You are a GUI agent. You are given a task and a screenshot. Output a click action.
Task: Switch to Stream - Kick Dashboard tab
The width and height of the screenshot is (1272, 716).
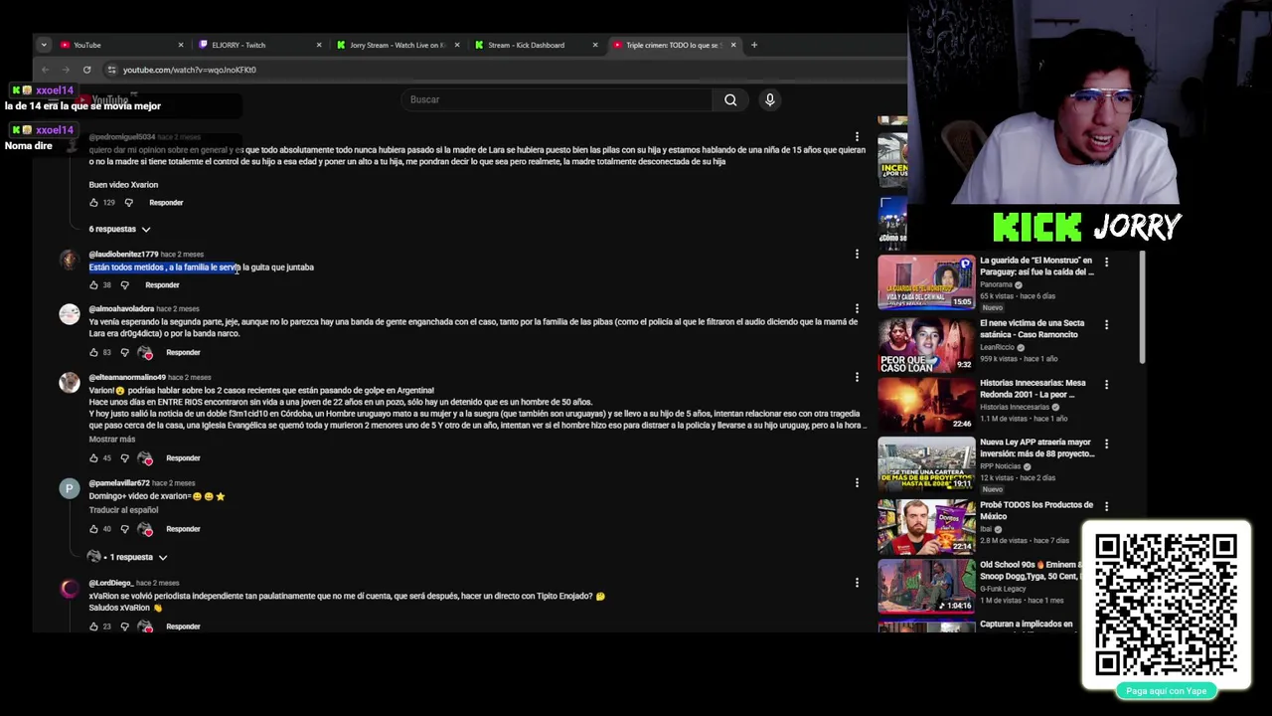[536, 45]
